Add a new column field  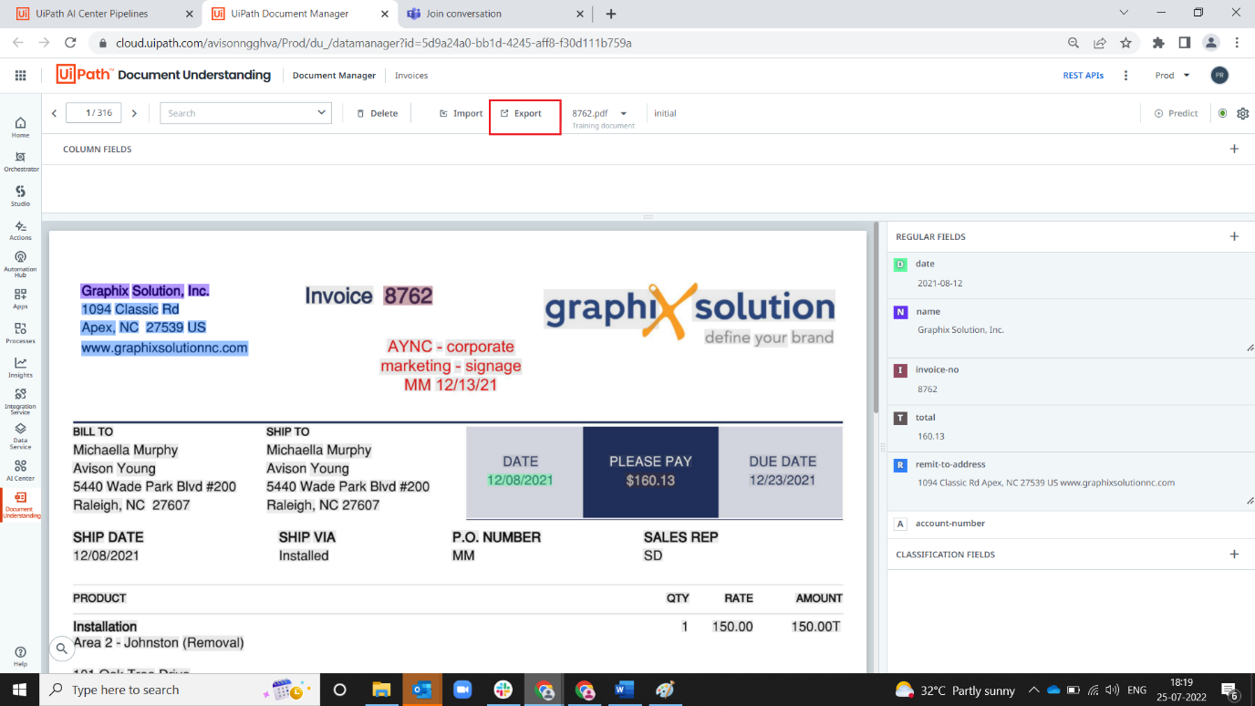tap(1234, 149)
